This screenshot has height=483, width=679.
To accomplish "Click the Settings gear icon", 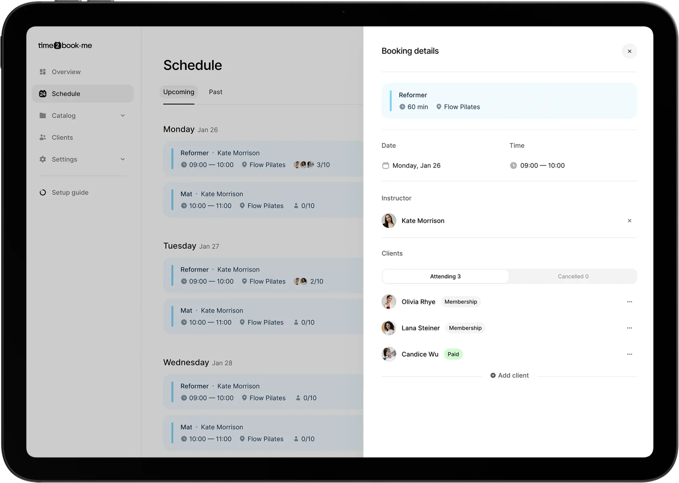I will (x=42, y=159).
